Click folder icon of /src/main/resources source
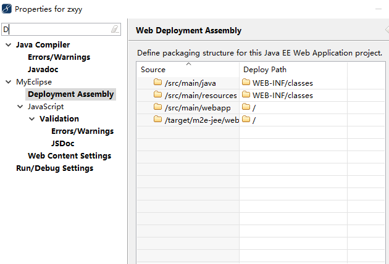This screenshot has width=389, height=264. coord(157,94)
